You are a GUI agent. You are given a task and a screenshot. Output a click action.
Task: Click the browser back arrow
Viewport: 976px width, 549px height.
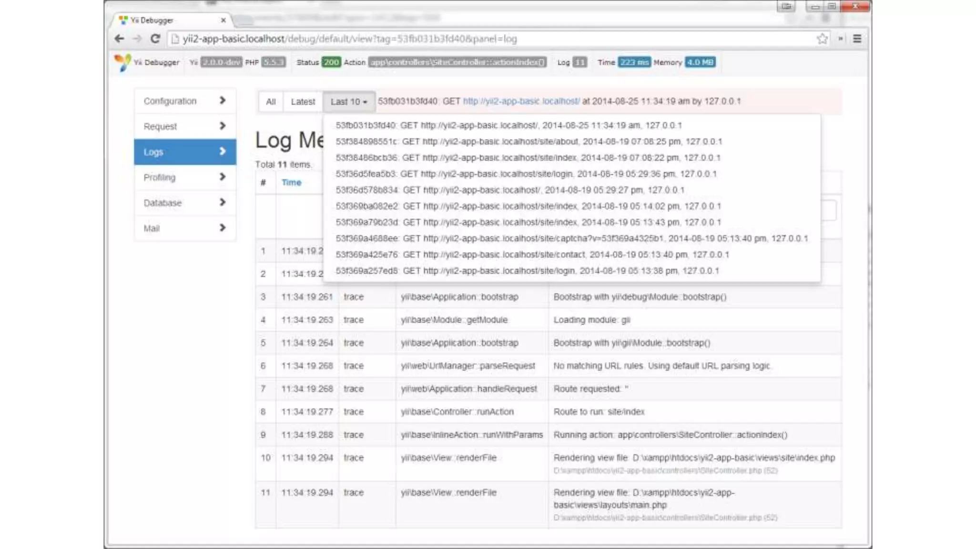[120, 39]
